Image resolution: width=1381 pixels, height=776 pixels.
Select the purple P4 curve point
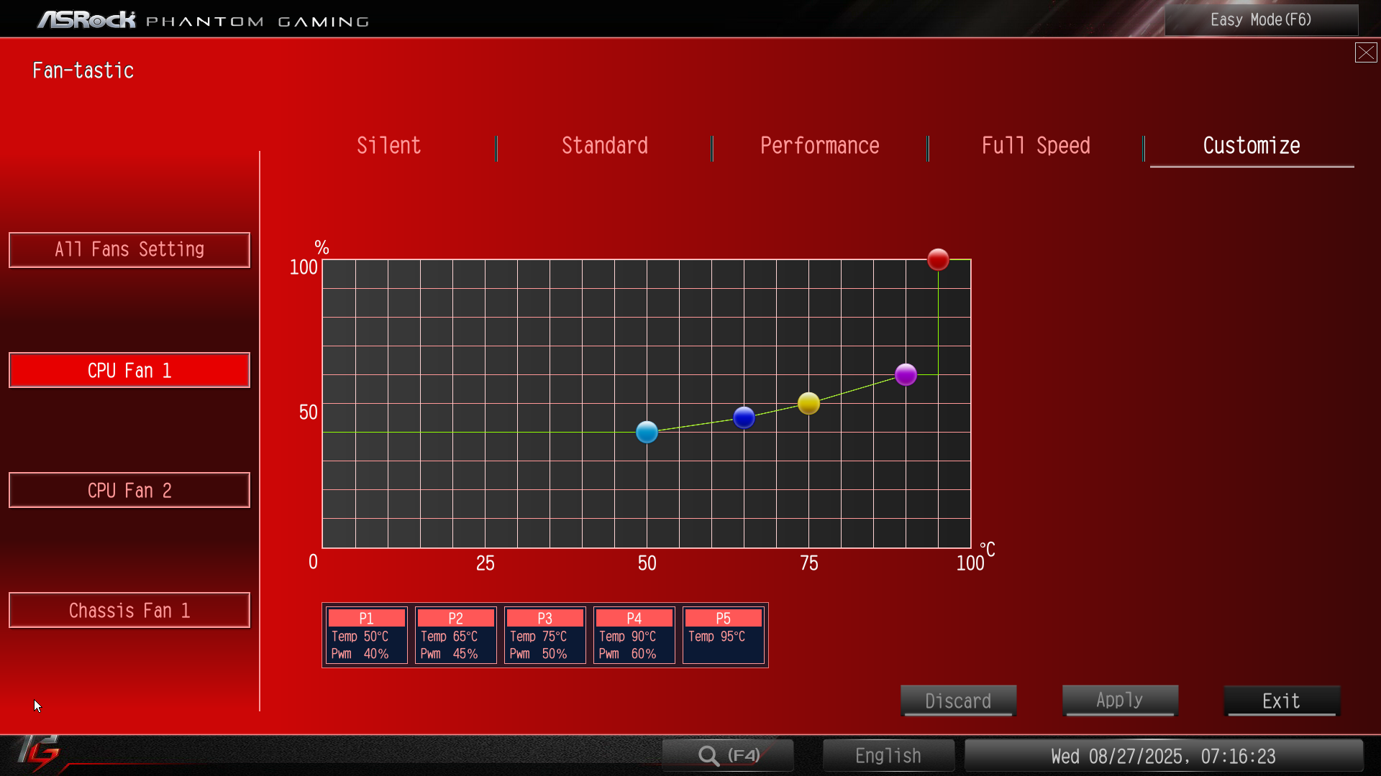(x=906, y=374)
